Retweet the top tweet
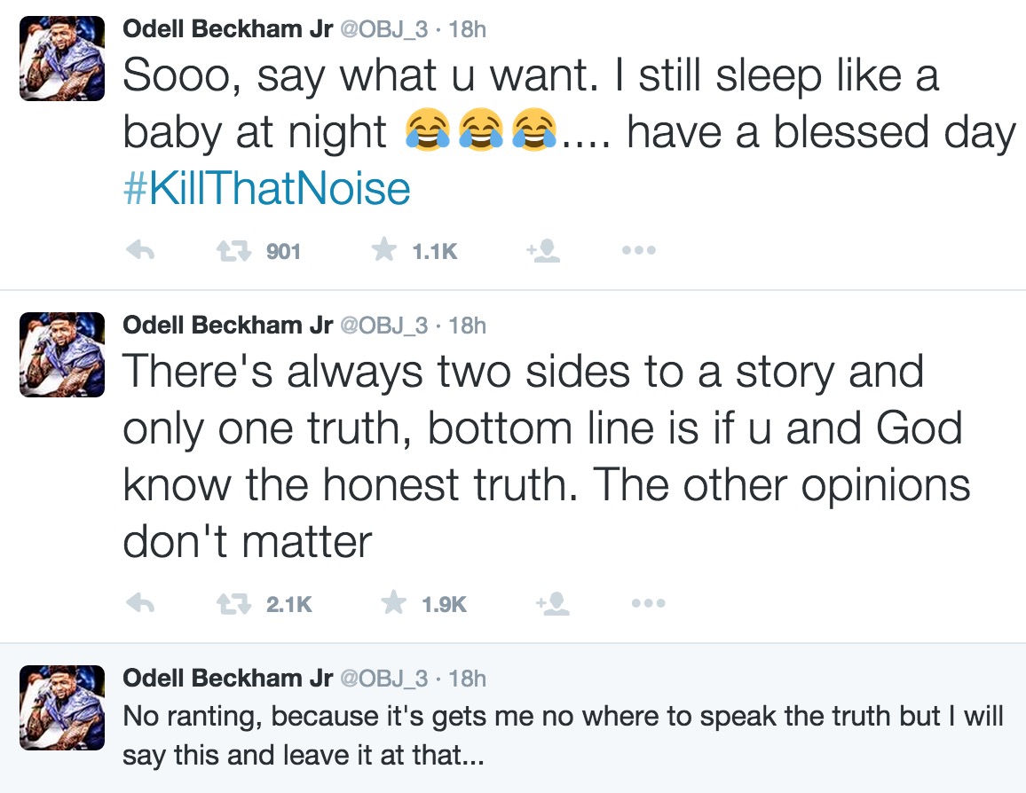The image size is (1026, 793). pos(233,249)
